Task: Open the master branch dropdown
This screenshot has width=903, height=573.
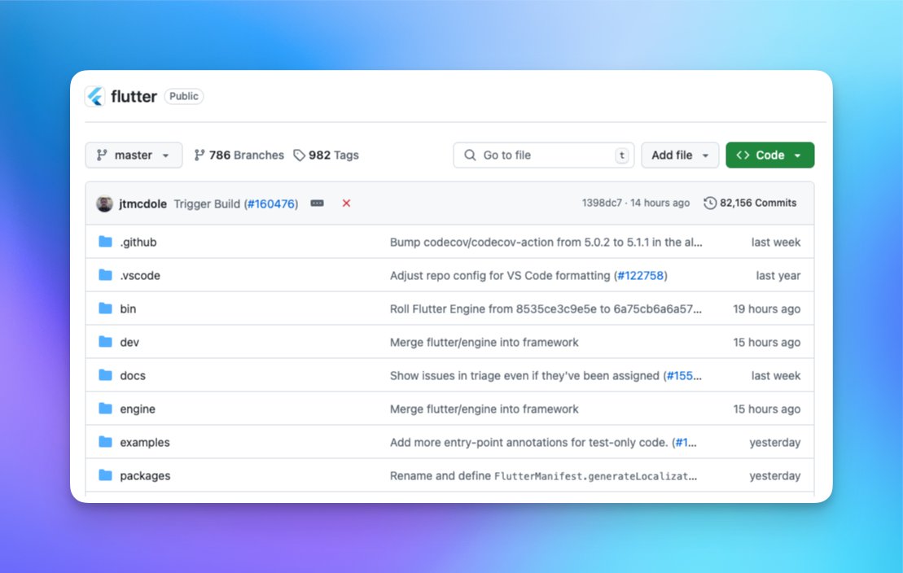Action: click(x=134, y=155)
